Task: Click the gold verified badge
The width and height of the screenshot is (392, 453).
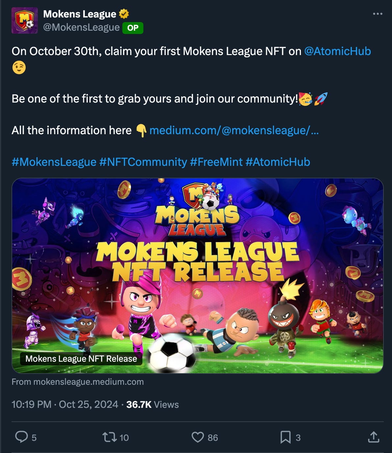Action: (124, 14)
